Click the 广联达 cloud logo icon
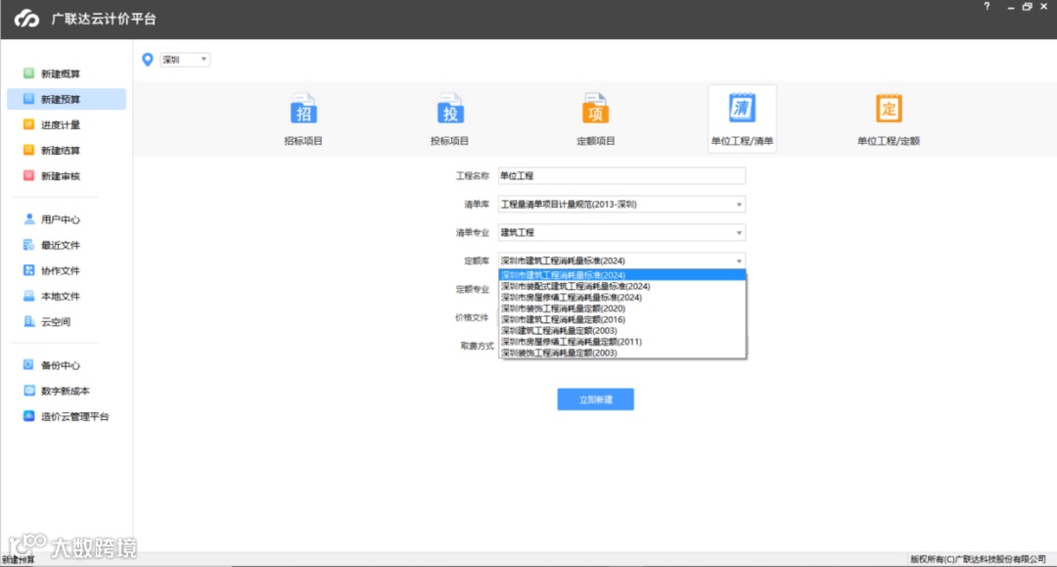Image resolution: width=1057 pixels, height=567 pixels. 27,19
